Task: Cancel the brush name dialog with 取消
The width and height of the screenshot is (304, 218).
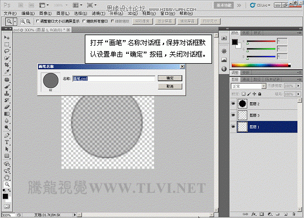Action: pos(170,86)
